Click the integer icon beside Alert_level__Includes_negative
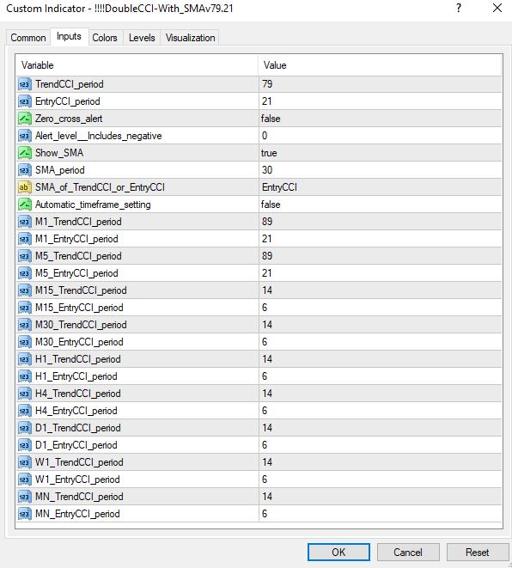Viewport: 512px width, 568px height. pyautogui.click(x=25, y=136)
